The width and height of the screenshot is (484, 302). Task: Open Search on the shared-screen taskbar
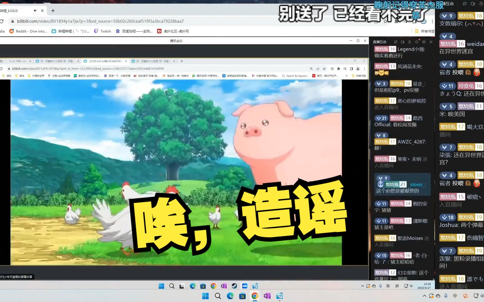pos(172,286)
